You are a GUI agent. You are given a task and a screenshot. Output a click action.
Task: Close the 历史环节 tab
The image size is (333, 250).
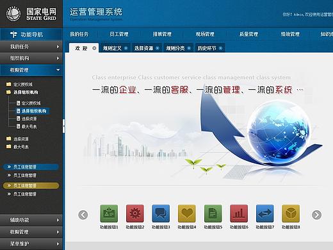[x=220, y=48]
